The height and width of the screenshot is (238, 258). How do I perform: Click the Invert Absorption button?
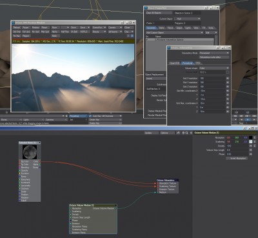tap(237, 158)
